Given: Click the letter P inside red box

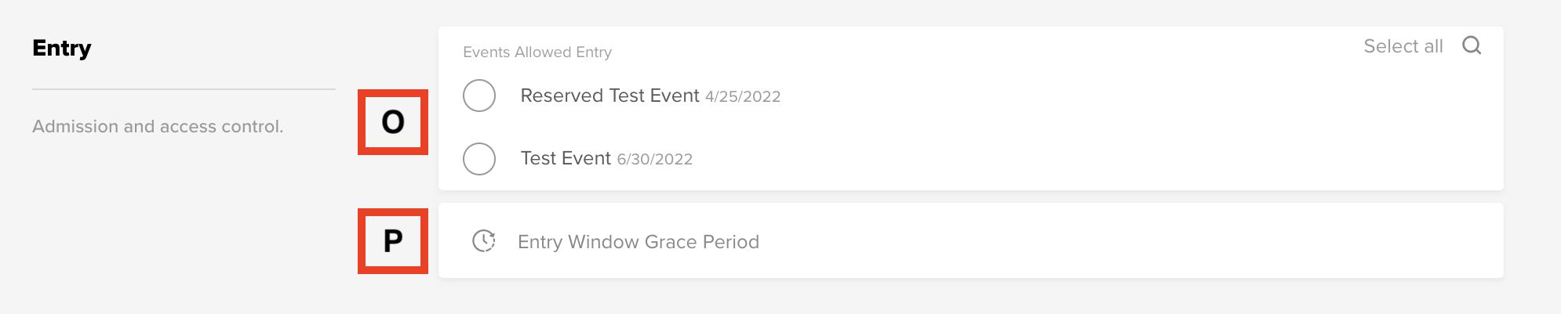Looking at the screenshot, I should [x=393, y=241].
